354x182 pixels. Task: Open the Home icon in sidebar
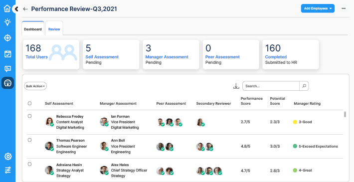(7, 8)
